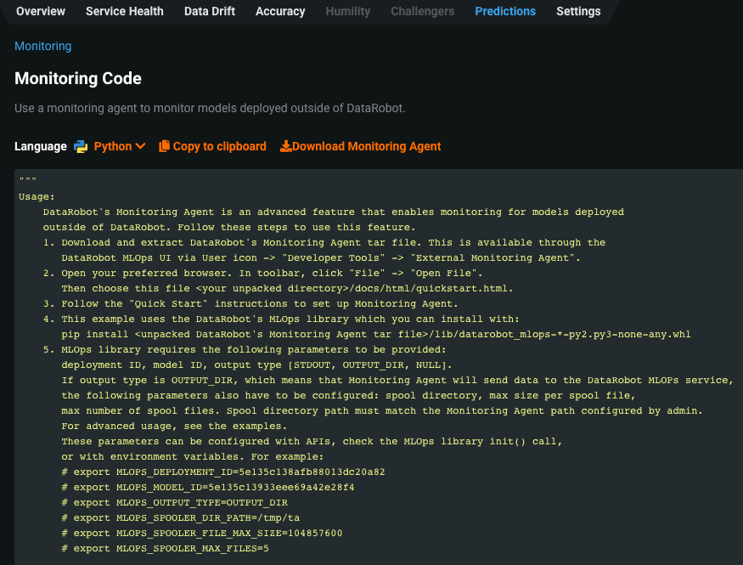Go to the Data Drift tab
The height and width of the screenshot is (565, 743).
coord(210,11)
